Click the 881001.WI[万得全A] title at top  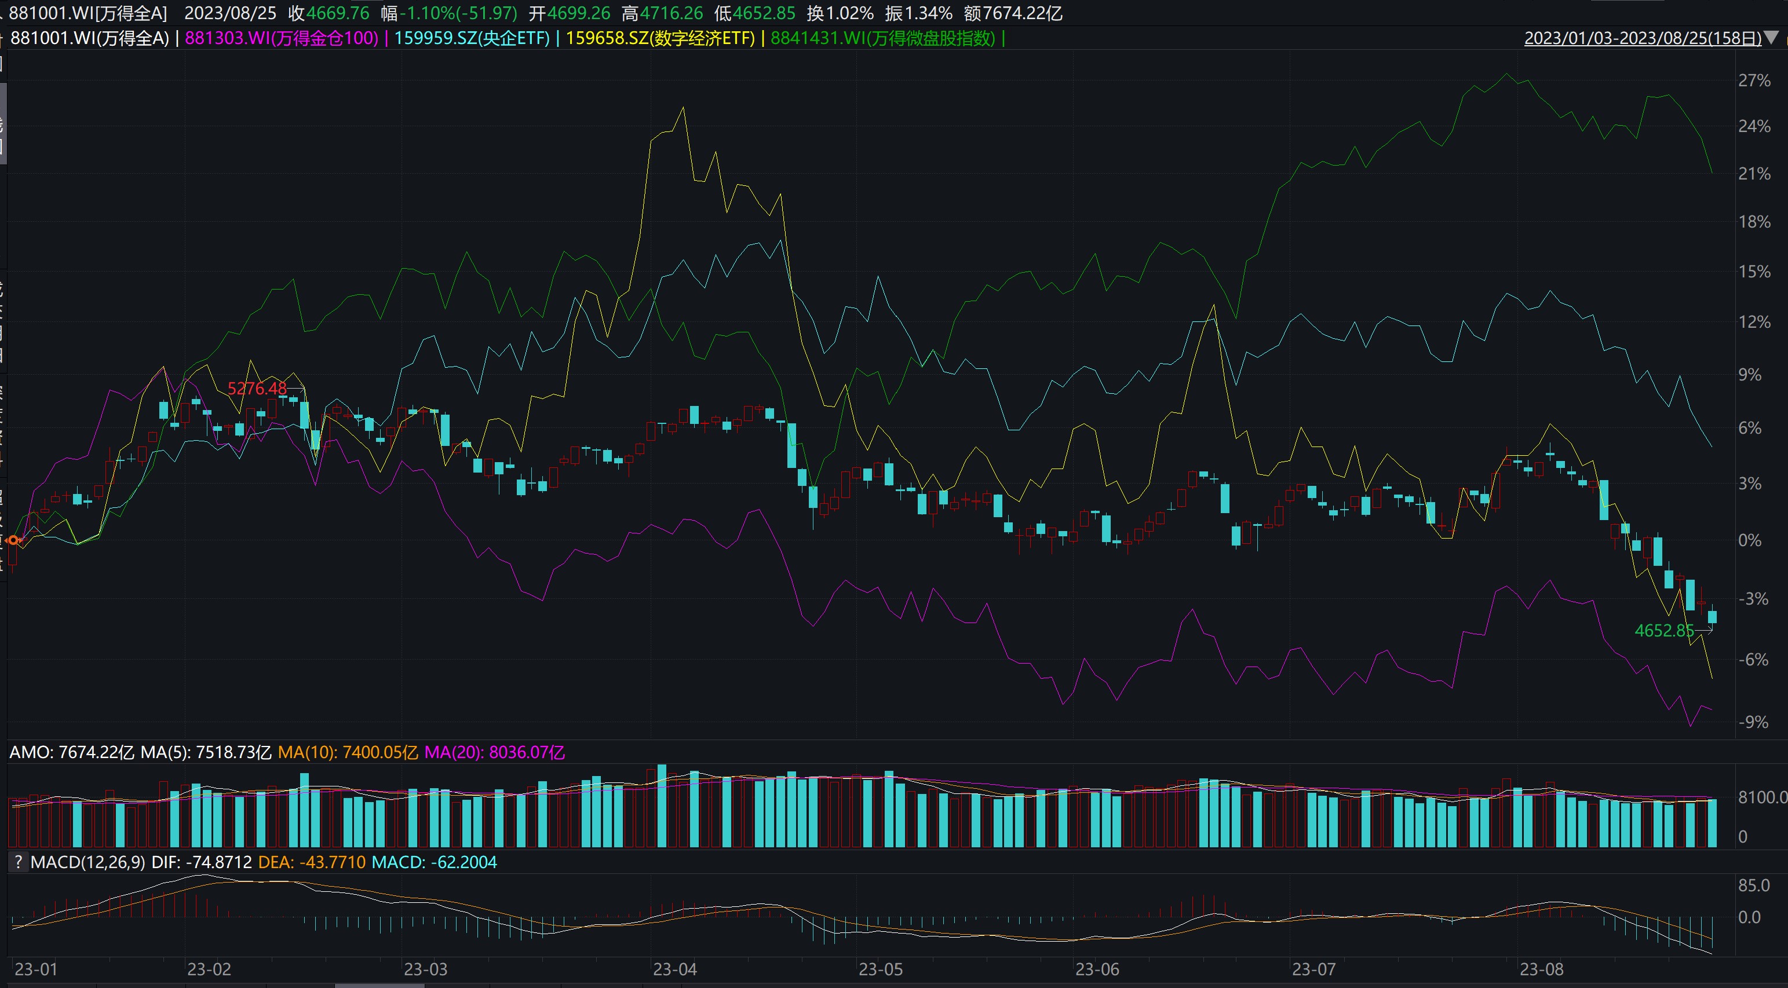point(88,13)
